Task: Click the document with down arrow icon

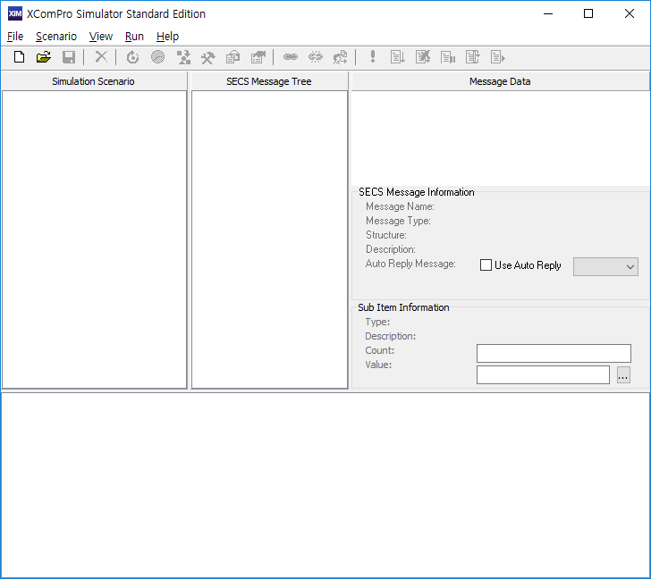Action: [x=398, y=57]
